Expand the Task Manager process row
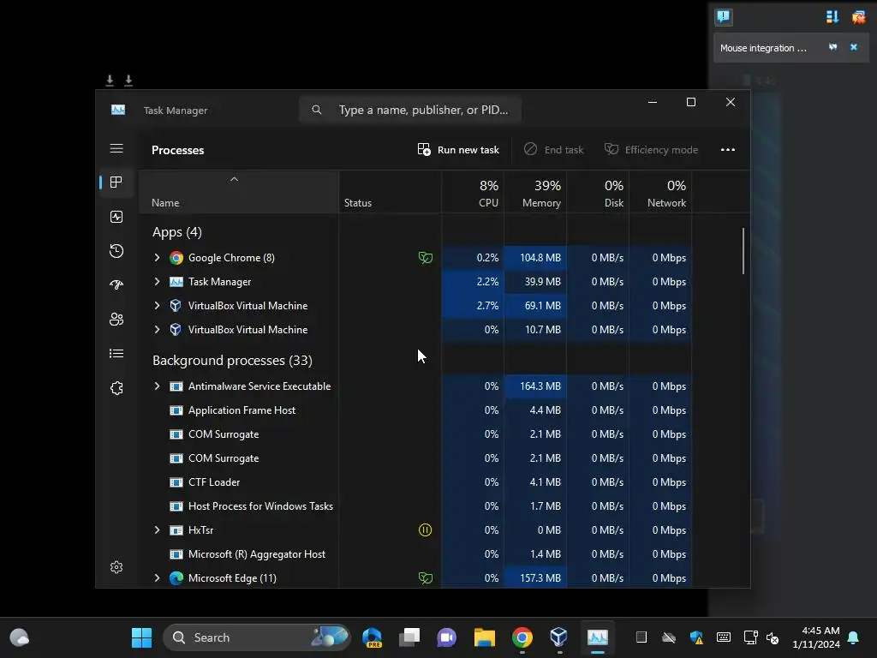This screenshot has height=658, width=877. (158, 281)
